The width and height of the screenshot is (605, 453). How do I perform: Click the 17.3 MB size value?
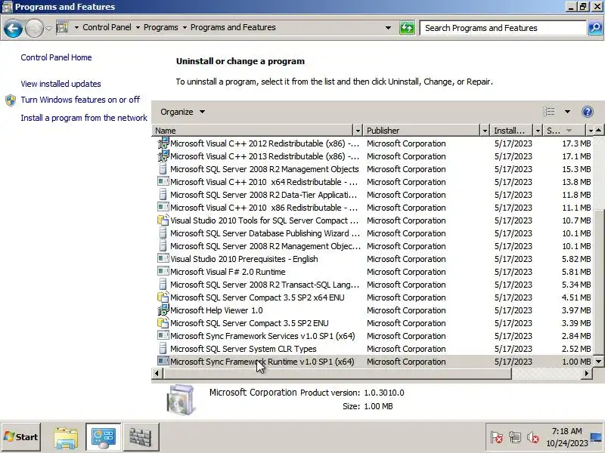tap(576, 143)
